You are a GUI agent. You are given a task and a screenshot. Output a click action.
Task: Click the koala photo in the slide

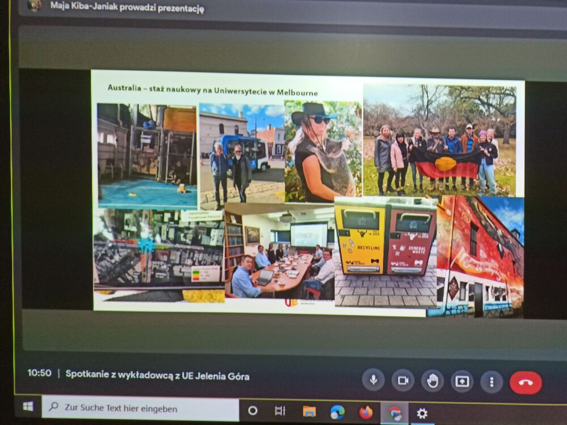[x=323, y=151]
